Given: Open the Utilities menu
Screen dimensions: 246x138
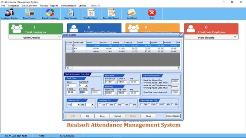Looking at the screenshot, I should point(82,6).
